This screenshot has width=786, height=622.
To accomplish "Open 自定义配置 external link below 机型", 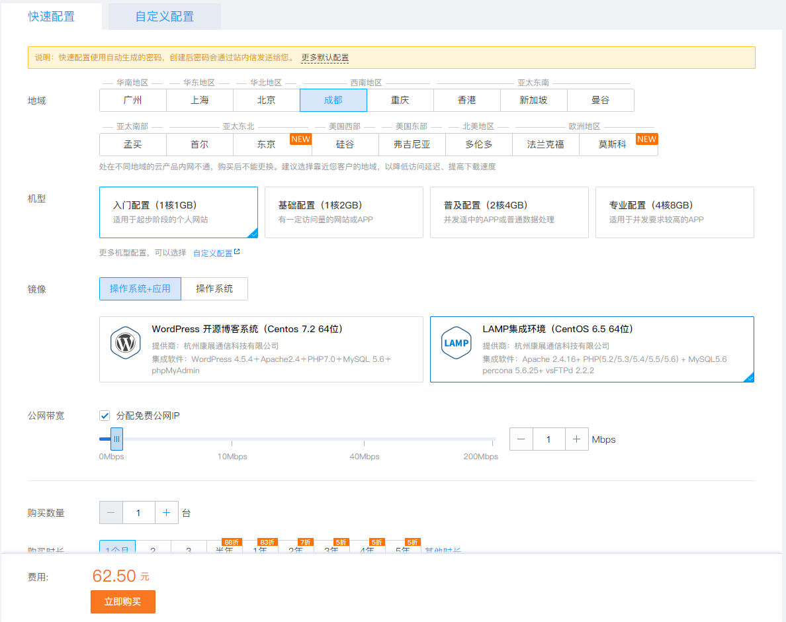I will [x=216, y=253].
